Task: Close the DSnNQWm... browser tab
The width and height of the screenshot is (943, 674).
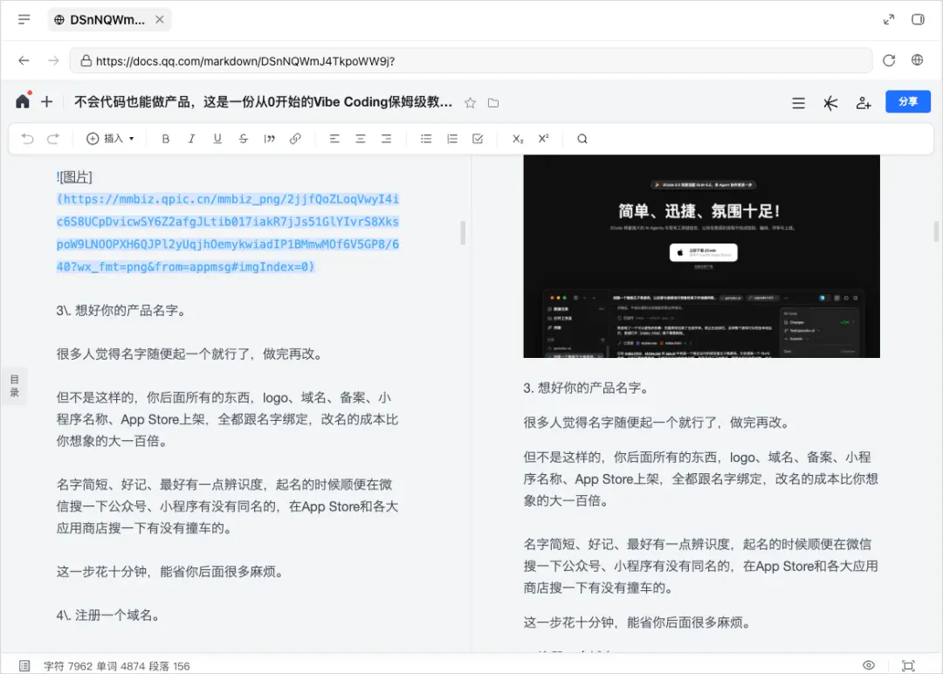Action: (x=160, y=20)
